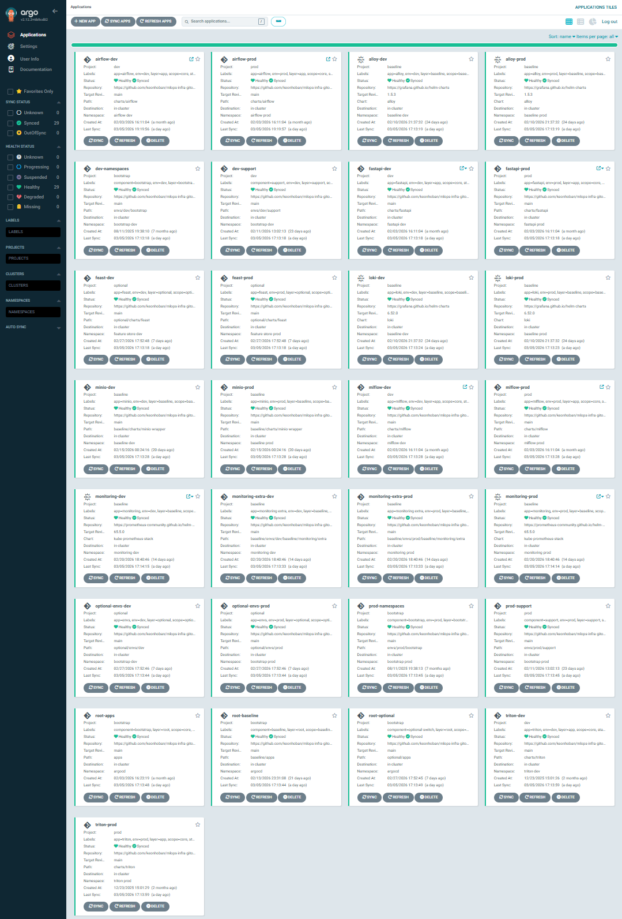
Task: Star the triton-prod application
Action: pyautogui.click(x=198, y=825)
